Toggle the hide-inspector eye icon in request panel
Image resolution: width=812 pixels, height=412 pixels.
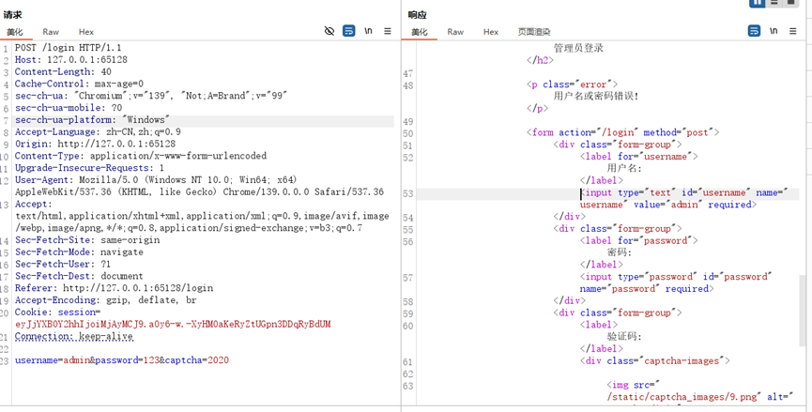tap(329, 31)
